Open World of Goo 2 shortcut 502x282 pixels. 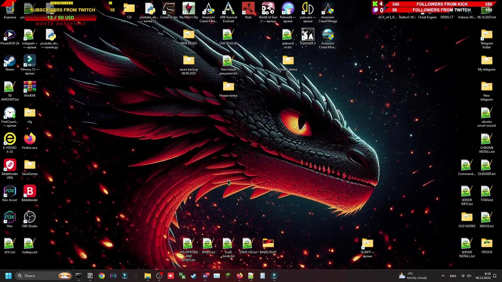[268, 13]
